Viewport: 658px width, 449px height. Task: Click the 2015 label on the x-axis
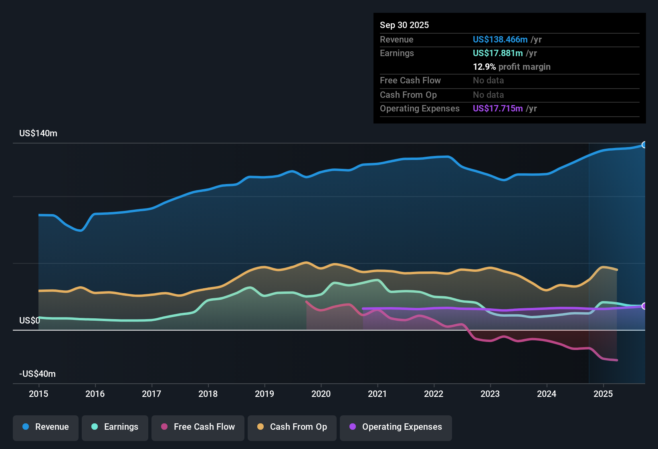tap(38, 394)
